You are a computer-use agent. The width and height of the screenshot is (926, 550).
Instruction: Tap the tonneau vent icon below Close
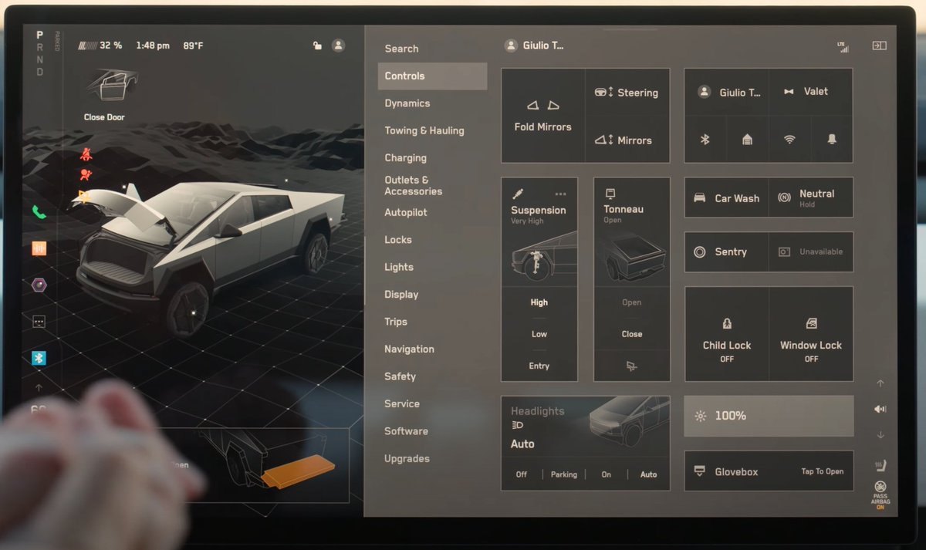[631, 366]
